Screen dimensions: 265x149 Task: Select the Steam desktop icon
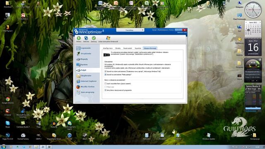point(85,136)
